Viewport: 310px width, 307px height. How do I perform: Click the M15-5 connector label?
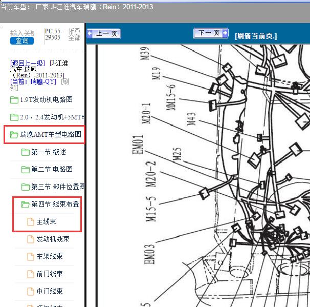tap(151, 209)
